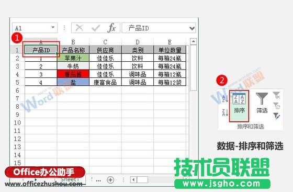Click the Sort Z to A descending icon
Screen dimensions: 293x192
pos(225,112)
